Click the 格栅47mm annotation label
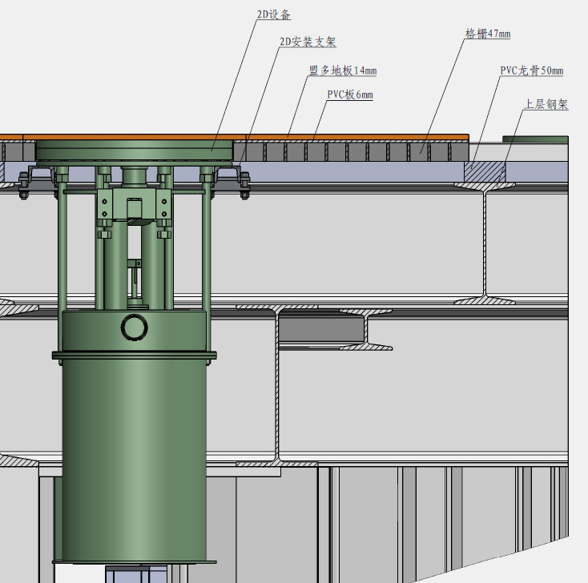Image resolution: width=588 pixels, height=583 pixels. coord(487,34)
